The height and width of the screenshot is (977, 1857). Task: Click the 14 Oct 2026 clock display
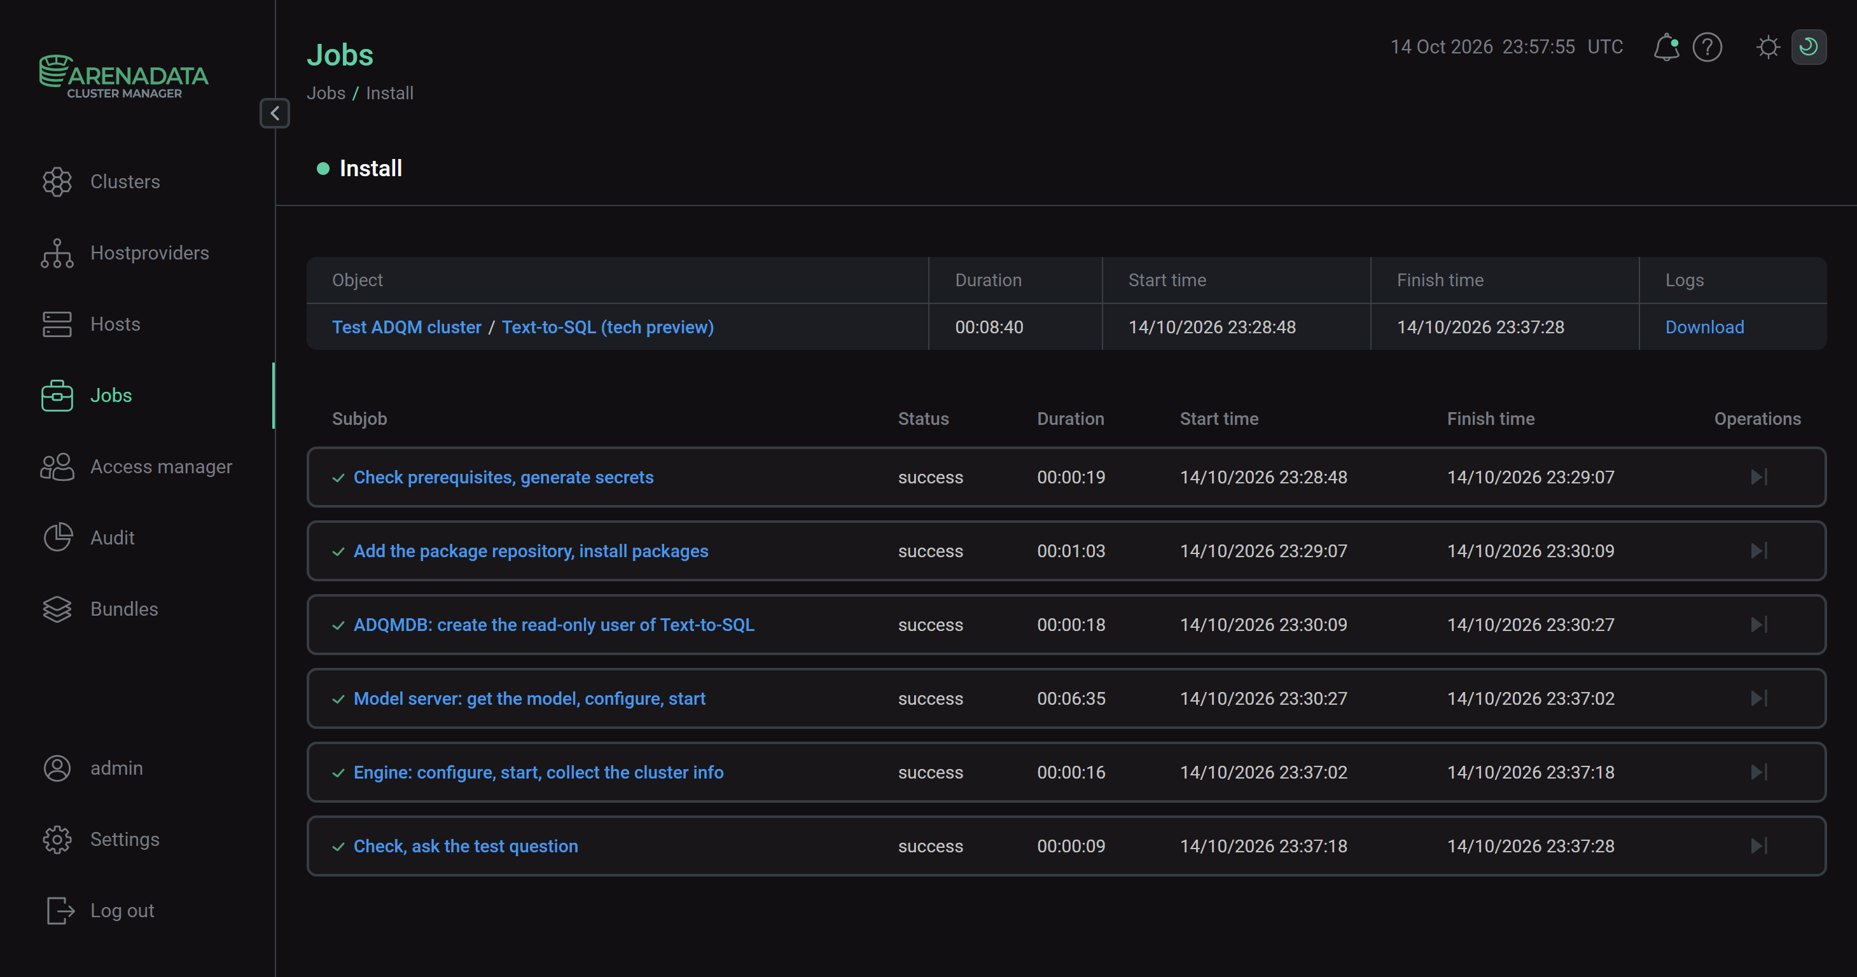point(1506,47)
